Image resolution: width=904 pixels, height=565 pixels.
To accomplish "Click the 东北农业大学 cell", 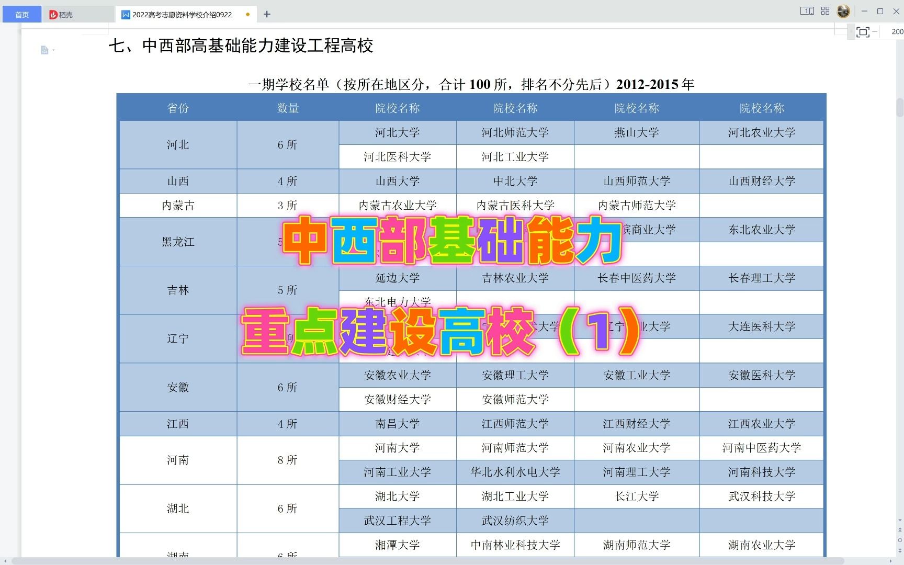I will [x=762, y=230].
